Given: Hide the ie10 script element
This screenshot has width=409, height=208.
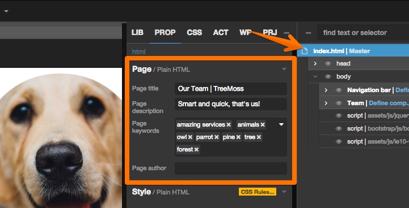Looking at the screenshot, I should coord(339,142).
